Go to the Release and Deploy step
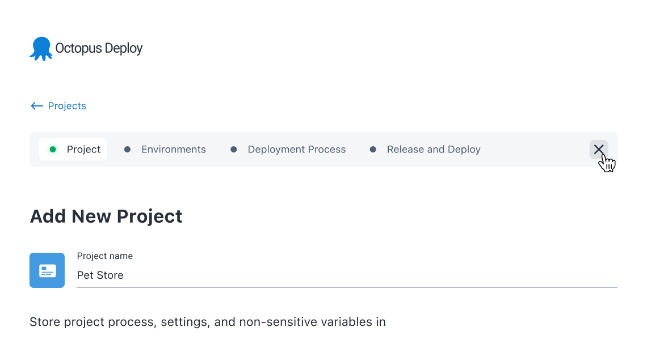Image resolution: width=647 pixels, height=340 pixels. pos(434,150)
